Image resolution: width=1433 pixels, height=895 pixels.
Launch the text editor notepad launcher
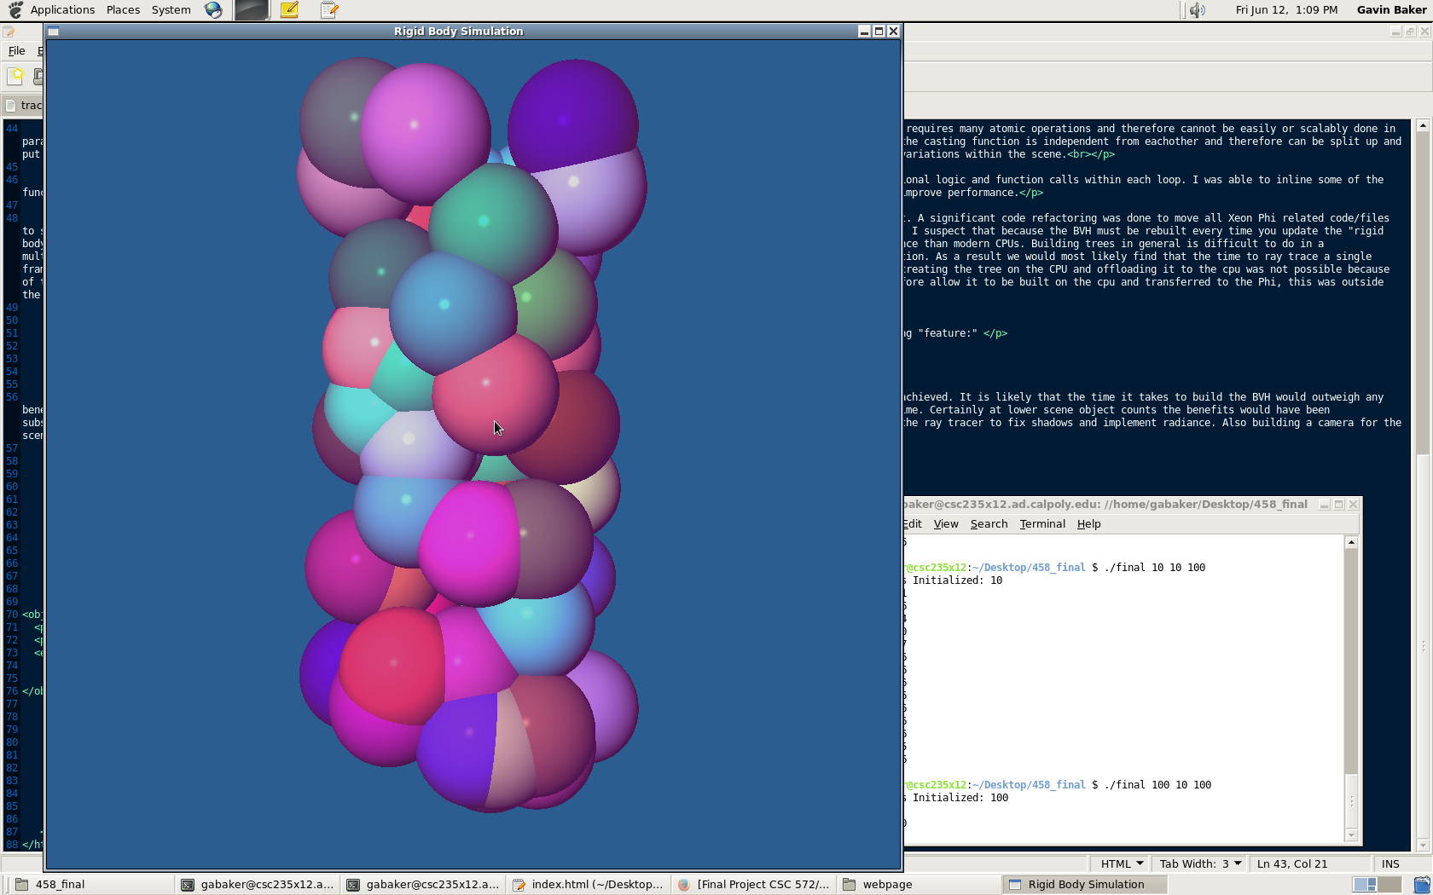(x=329, y=10)
